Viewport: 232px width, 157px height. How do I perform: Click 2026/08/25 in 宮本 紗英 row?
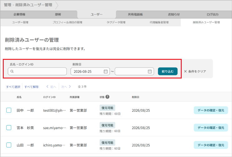click(141, 128)
